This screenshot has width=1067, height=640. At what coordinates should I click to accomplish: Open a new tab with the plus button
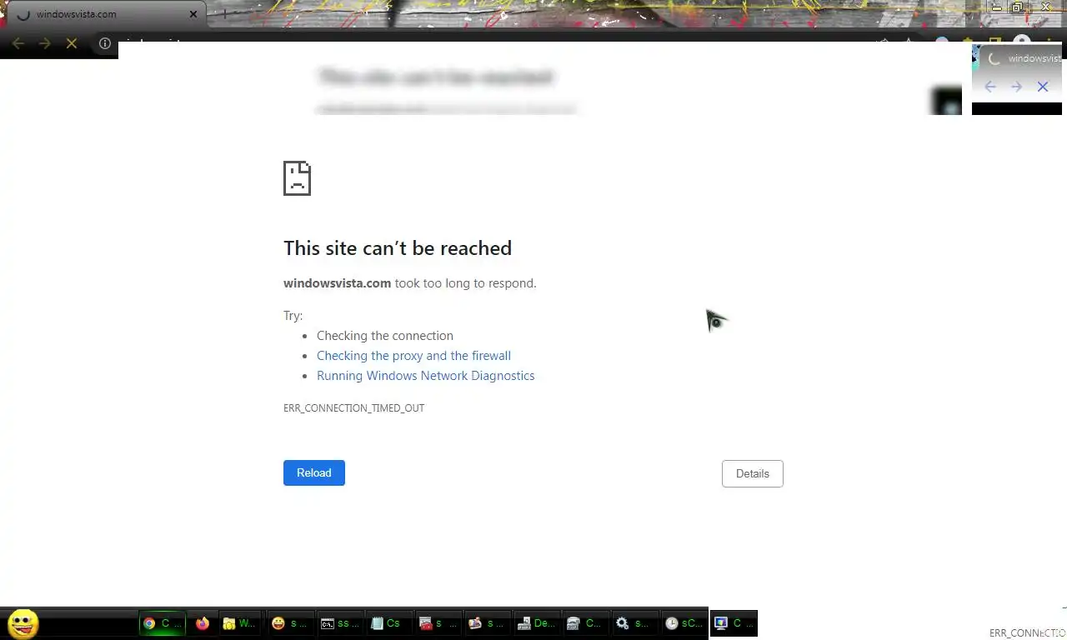(x=223, y=14)
